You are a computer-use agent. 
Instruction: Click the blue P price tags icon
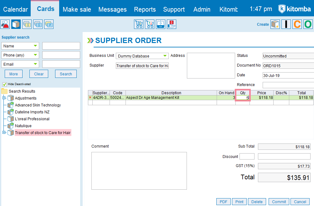[49, 24]
